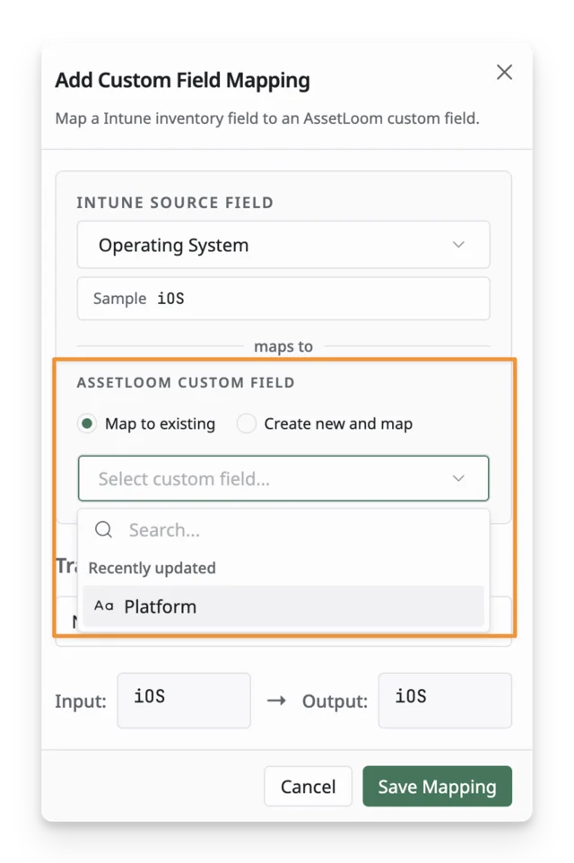Click the ASSETLOOM CUSTOM FIELD label

pos(186,382)
